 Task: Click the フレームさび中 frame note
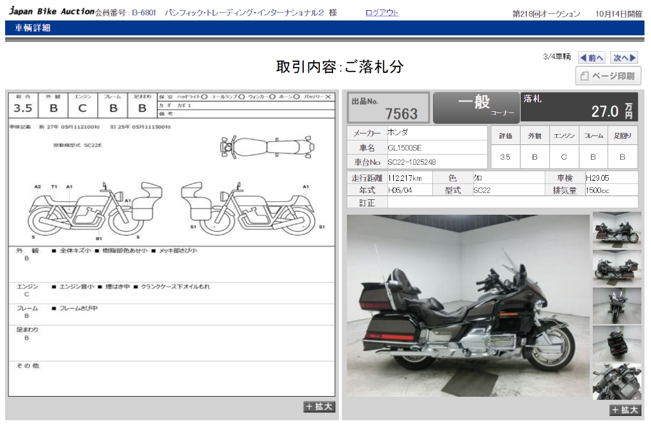[x=79, y=308]
